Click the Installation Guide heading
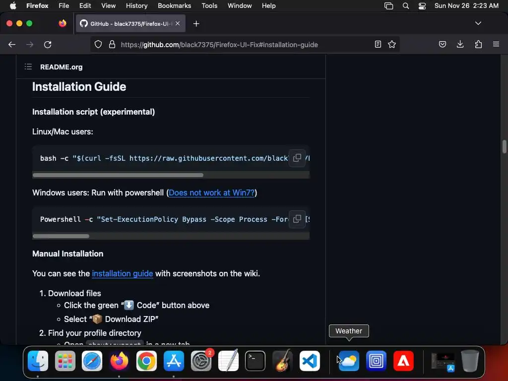This screenshot has width=508, height=381. point(79,87)
